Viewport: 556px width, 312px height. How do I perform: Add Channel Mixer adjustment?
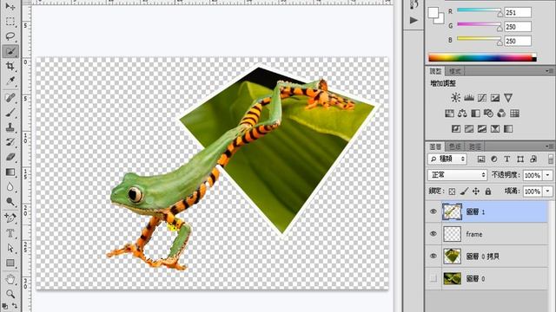(x=501, y=114)
